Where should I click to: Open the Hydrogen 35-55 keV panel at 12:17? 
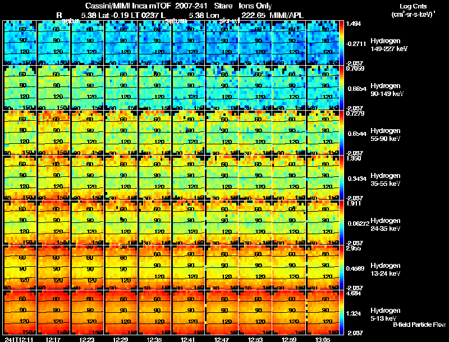[53, 177]
